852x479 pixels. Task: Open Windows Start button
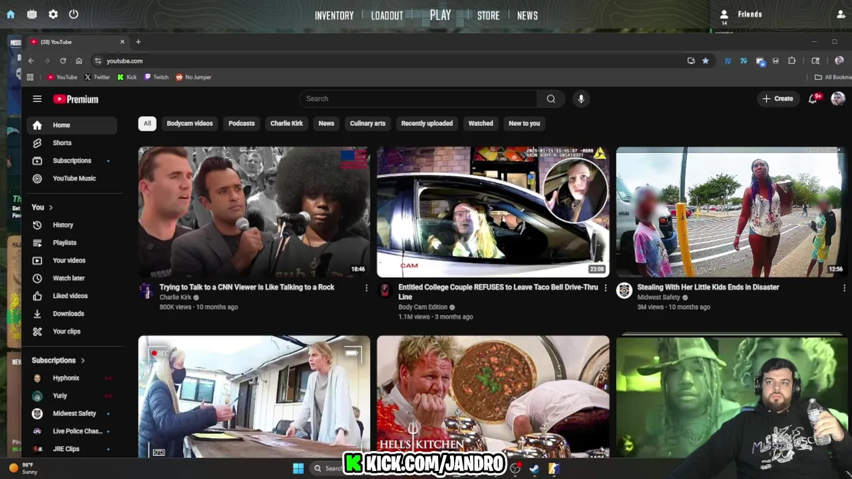[298, 468]
